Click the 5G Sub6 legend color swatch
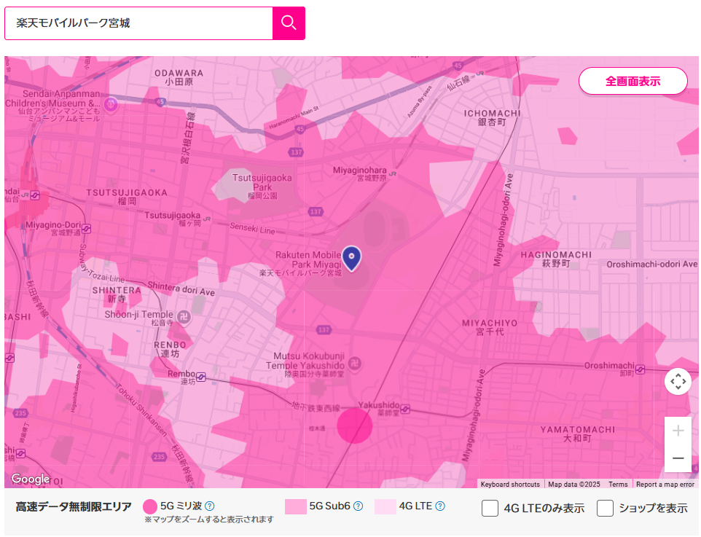This screenshot has height=537, width=701. pyautogui.click(x=296, y=506)
